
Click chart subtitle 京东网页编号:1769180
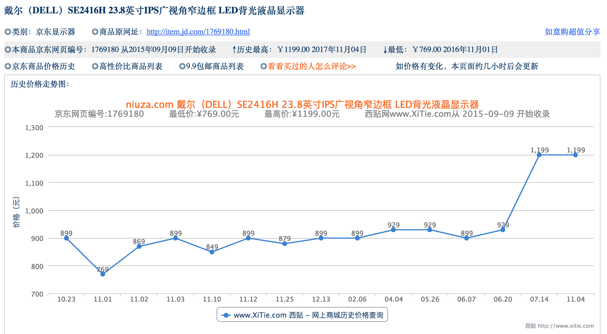click(99, 114)
